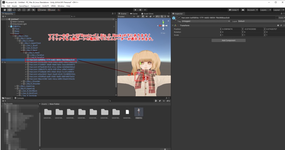Viewport: 285px width, 150px height.
Task: Open the custom editor tools icon
Action: pos(33,10)
